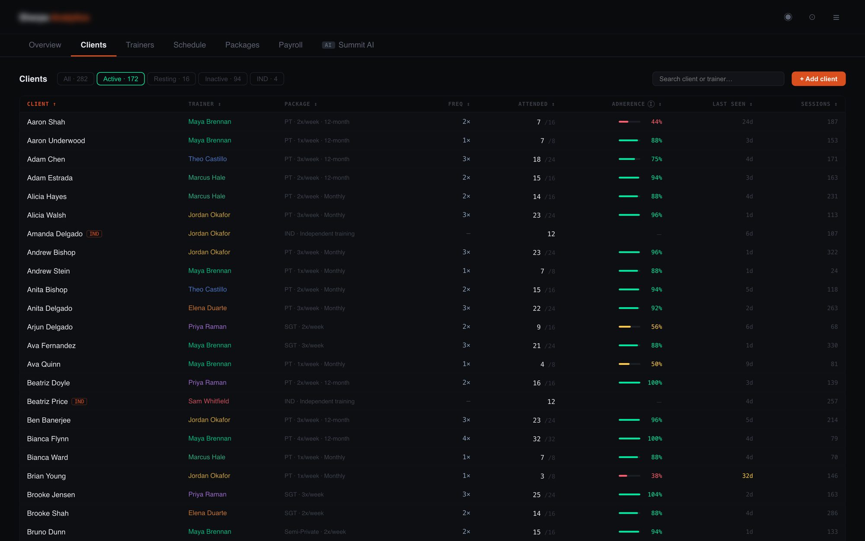865x541 pixels.
Task: Click Bianca Flynn's PT · 4x/week · 12-month package
Action: tap(317, 438)
